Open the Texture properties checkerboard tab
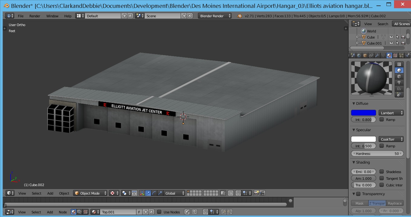 [395, 55]
